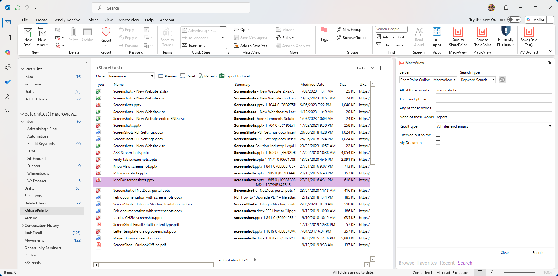
Task: Switch to the Send / Receive tab
Action: pos(67,20)
